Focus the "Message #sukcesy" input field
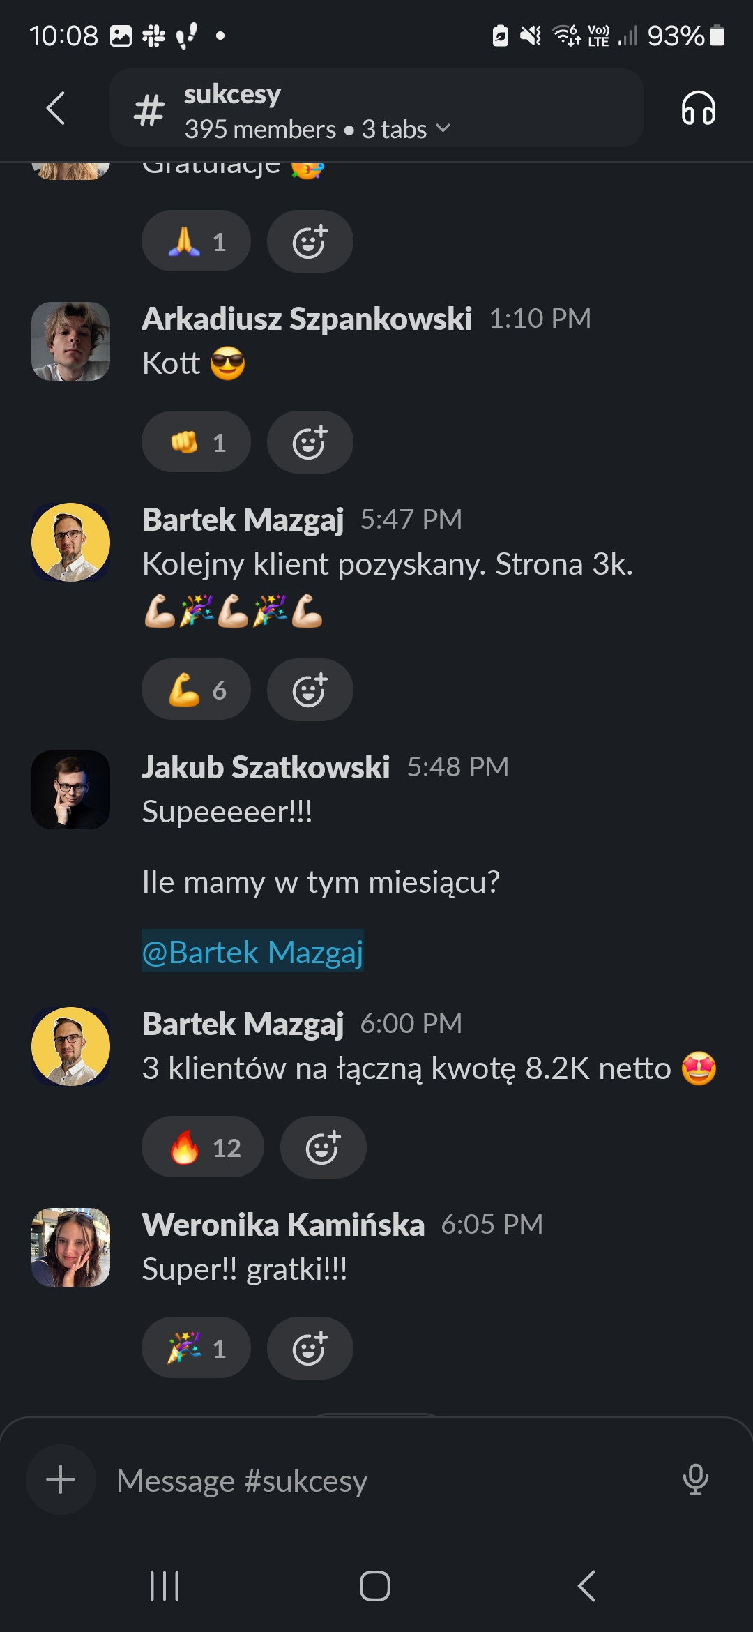Viewport: 753px width, 1632px height. (383, 1480)
